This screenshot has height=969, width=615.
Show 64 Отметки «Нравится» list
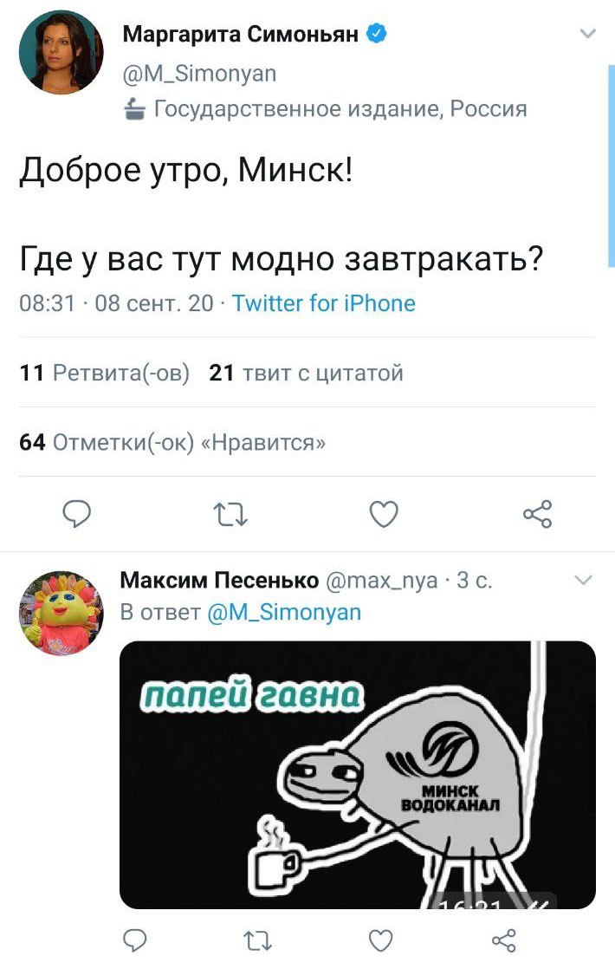tap(172, 443)
